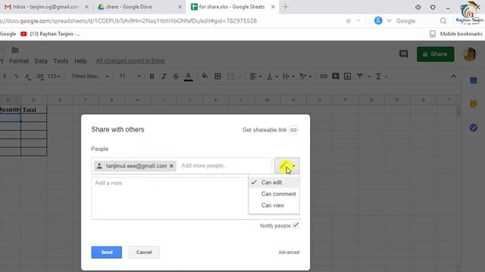The width and height of the screenshot is (485, 272).
Task: Click the increase decimal places icon
Action: [x=40, y=76]
